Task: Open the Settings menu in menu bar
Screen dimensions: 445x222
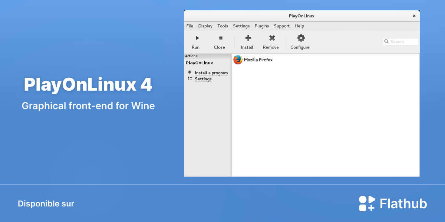Action: click(241, 26)
